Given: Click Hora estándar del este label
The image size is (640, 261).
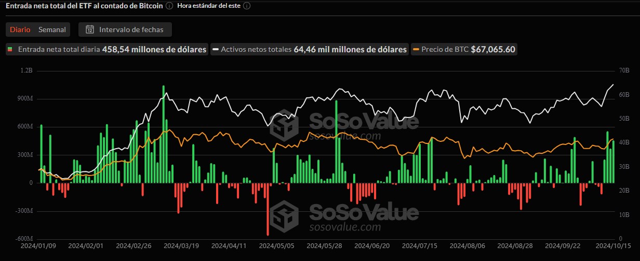Looking at the screenshot, I should (208, 6).
